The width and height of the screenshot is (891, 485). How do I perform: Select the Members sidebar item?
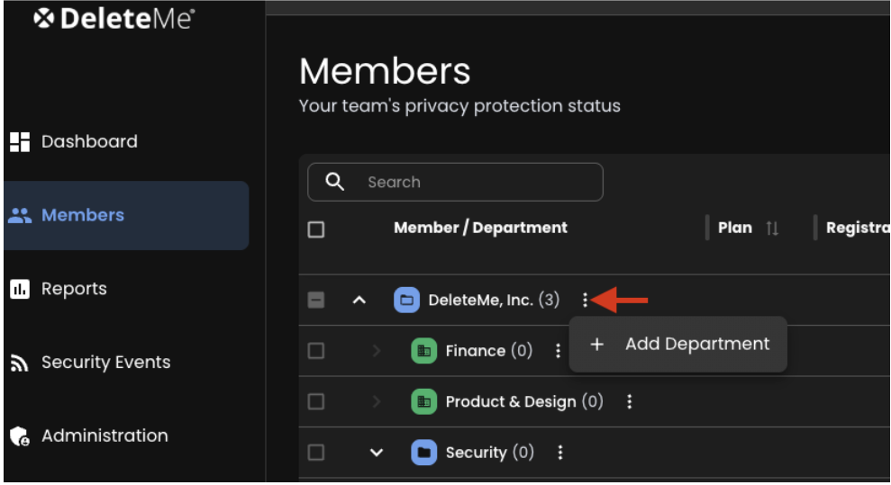pyautogui.click(x=126, y=216)
